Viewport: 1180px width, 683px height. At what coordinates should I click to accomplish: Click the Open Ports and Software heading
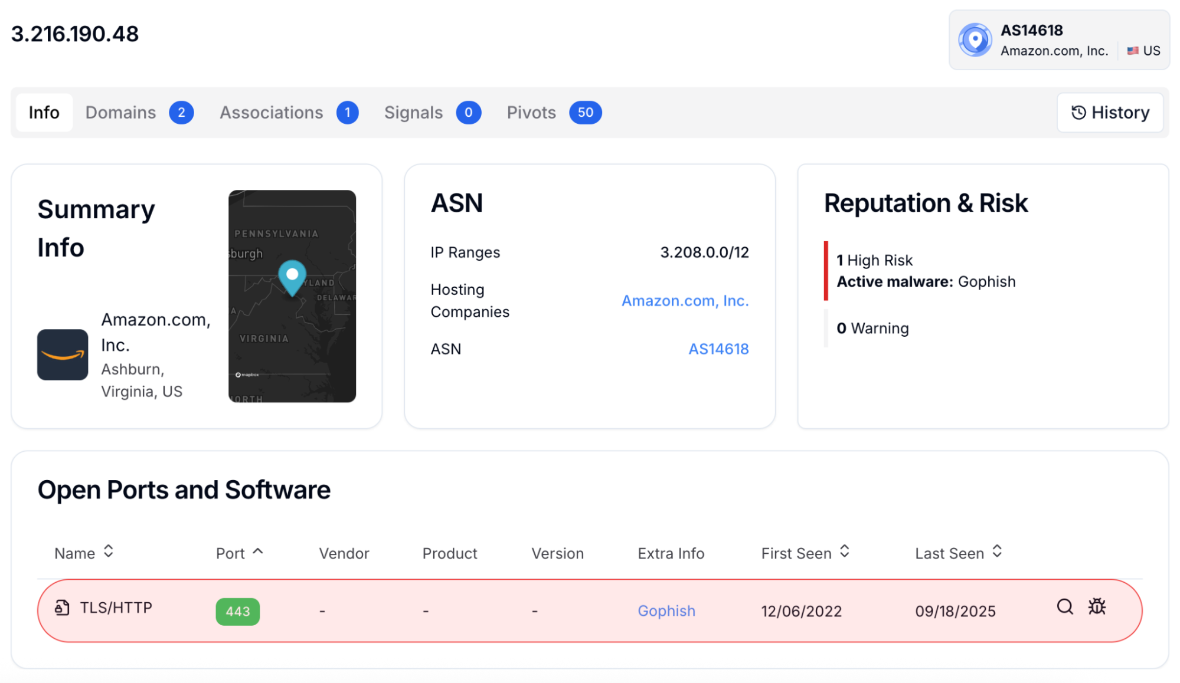pyautogui.click(x=184, y=490)
